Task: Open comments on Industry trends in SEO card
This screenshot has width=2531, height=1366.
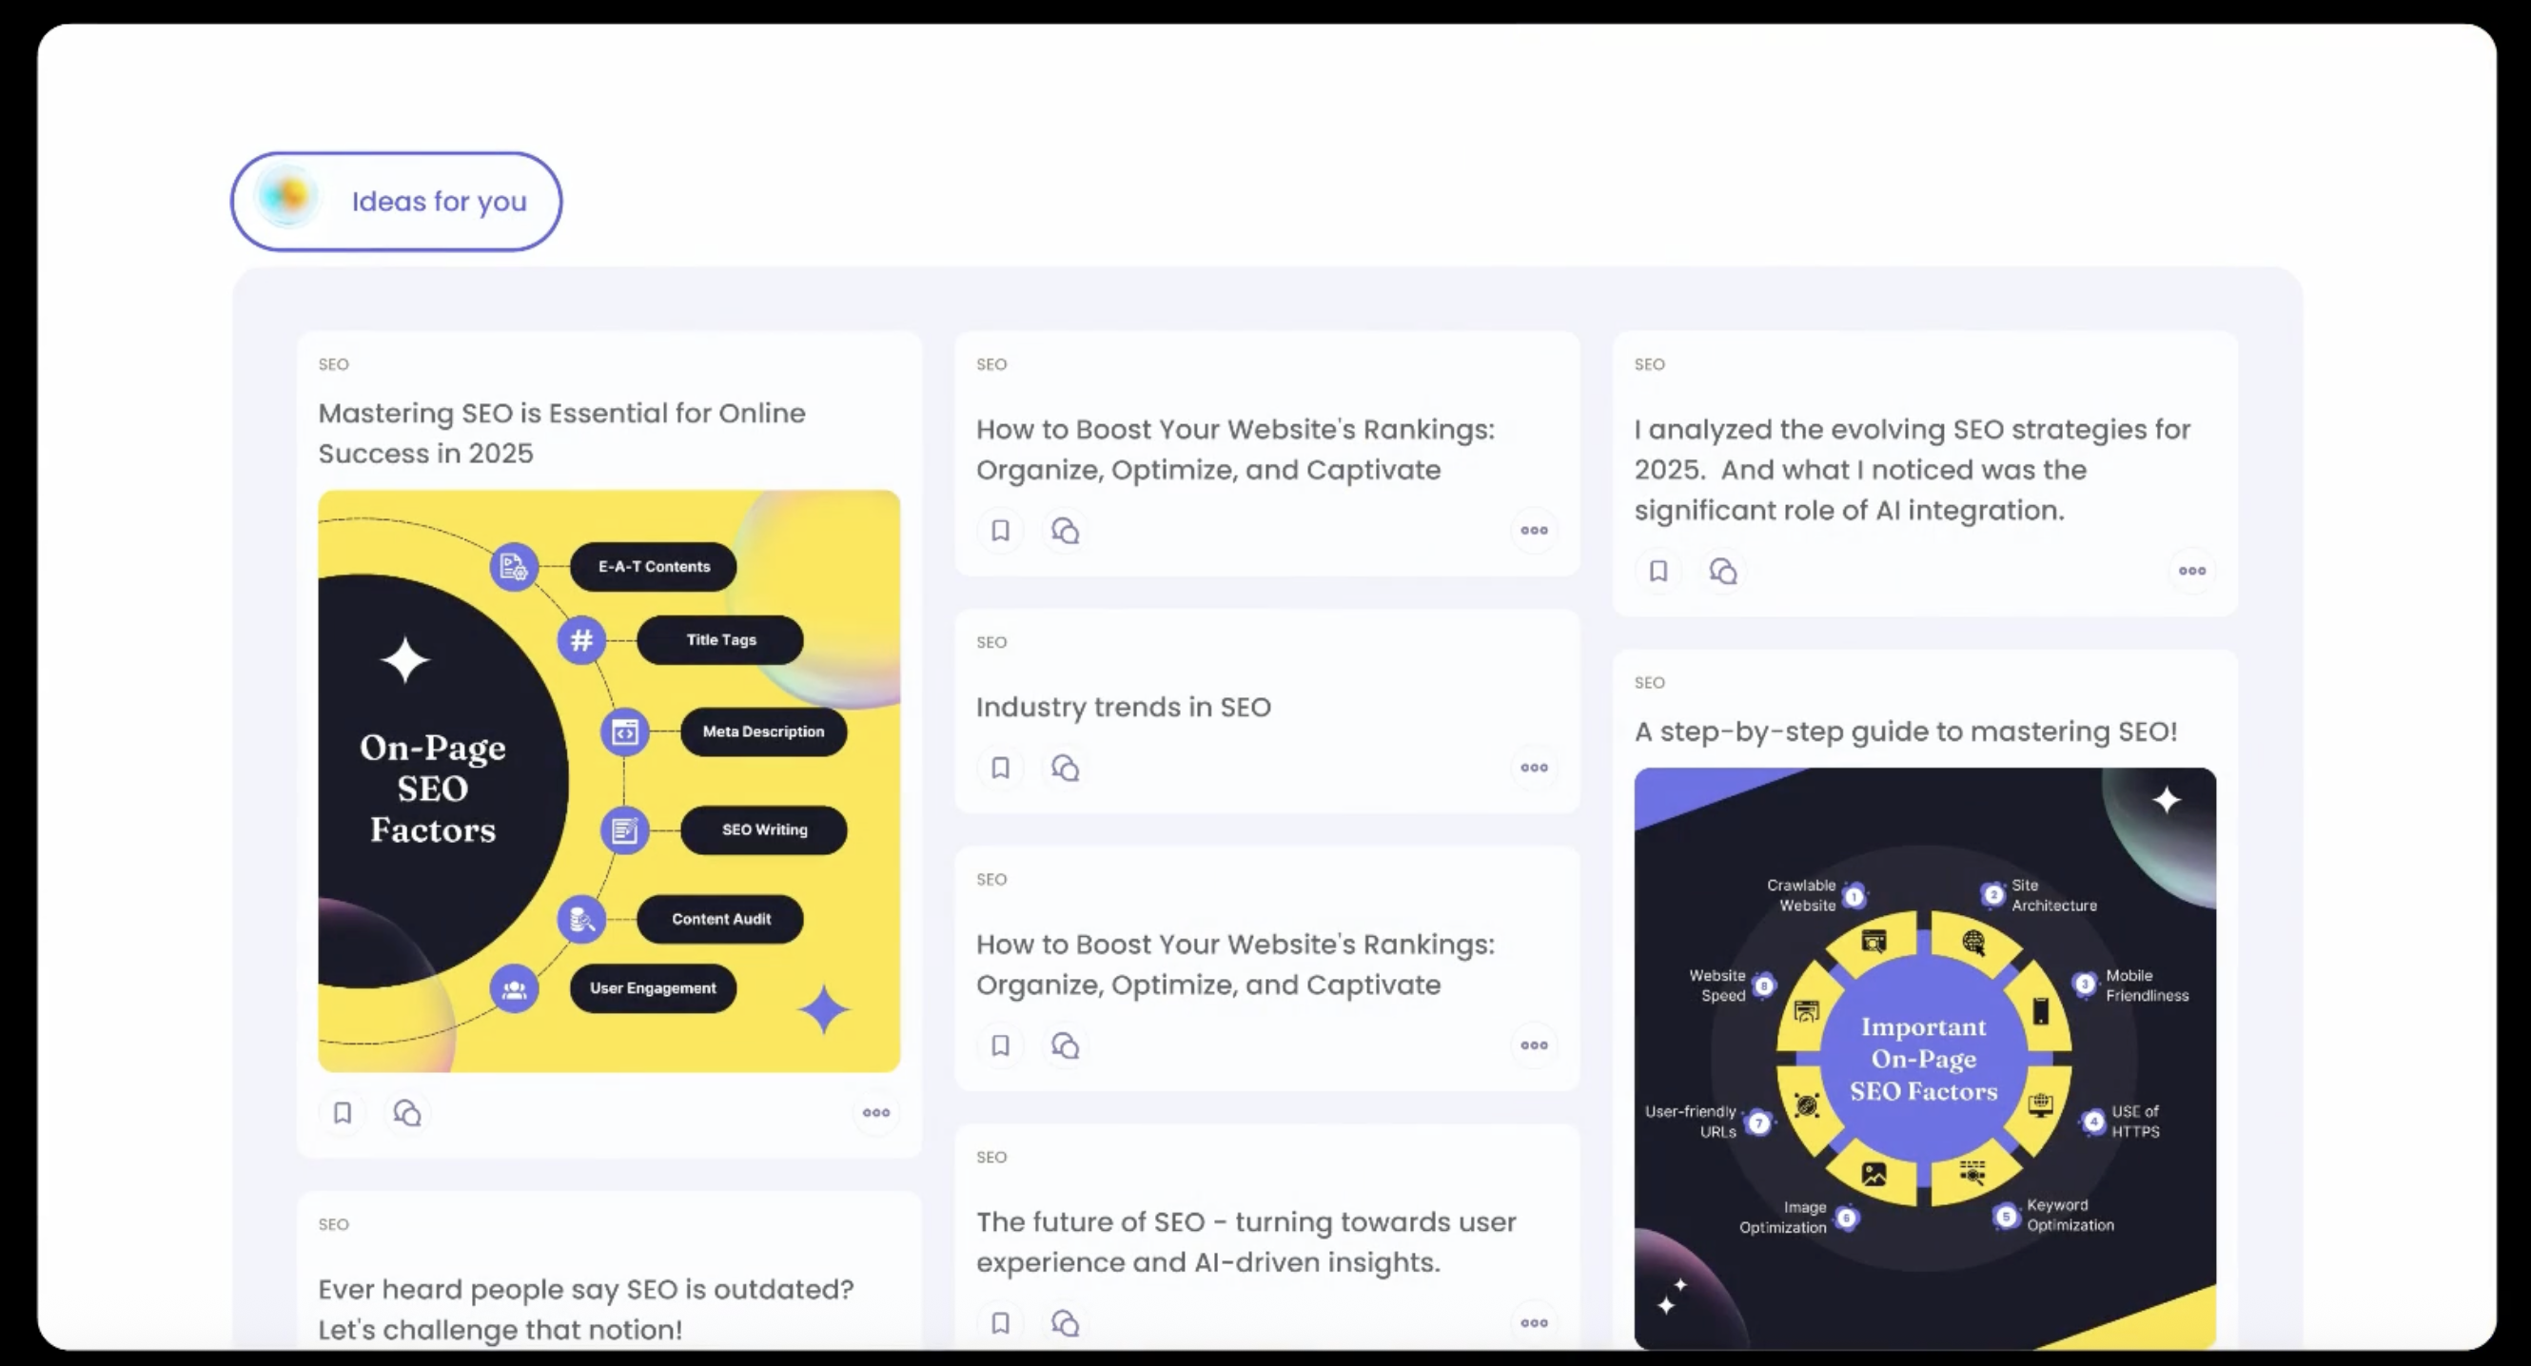Action: click(x=1065, y=768)
